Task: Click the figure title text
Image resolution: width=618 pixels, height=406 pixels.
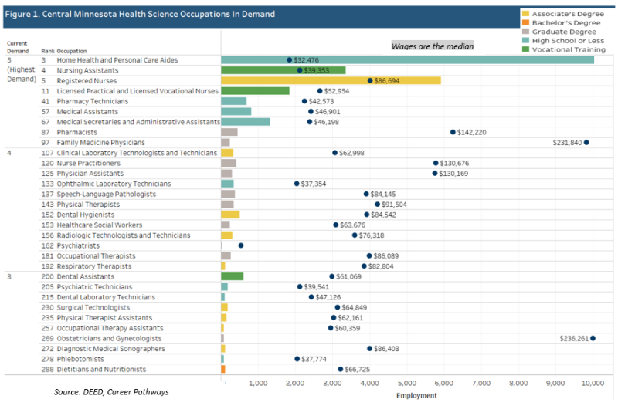Action: [140, 14]
